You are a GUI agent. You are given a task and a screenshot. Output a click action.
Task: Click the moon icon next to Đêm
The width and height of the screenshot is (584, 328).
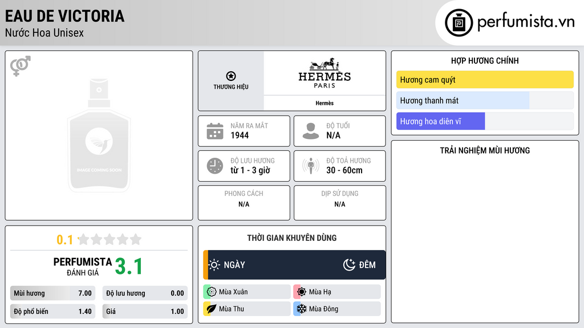click(349, 265)
